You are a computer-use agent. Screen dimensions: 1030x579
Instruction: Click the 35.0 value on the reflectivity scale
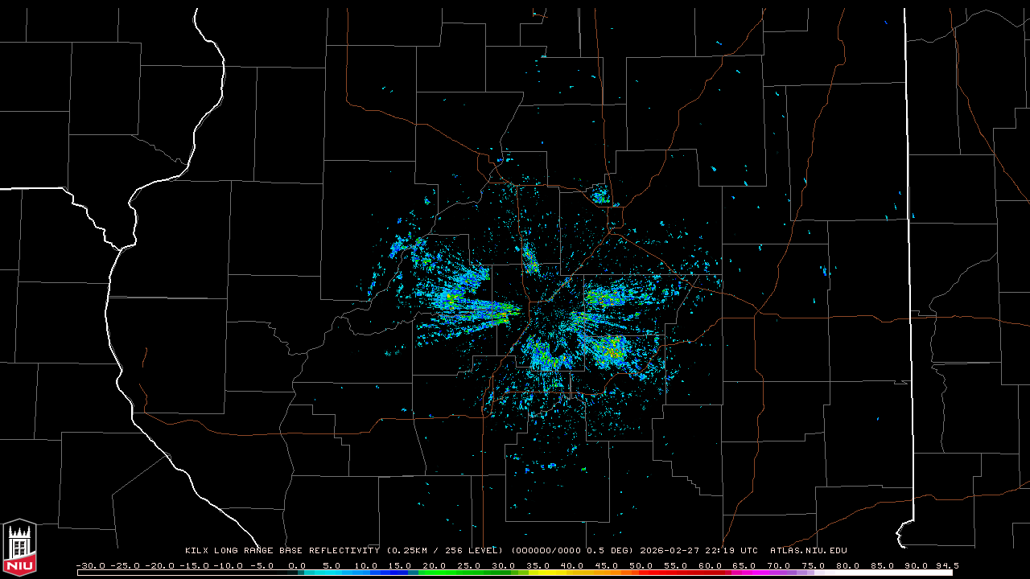point(538,565)
